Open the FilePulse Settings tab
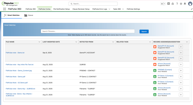Image resolution: width=193 pixels, height=105 pixels. click(133, 9)
